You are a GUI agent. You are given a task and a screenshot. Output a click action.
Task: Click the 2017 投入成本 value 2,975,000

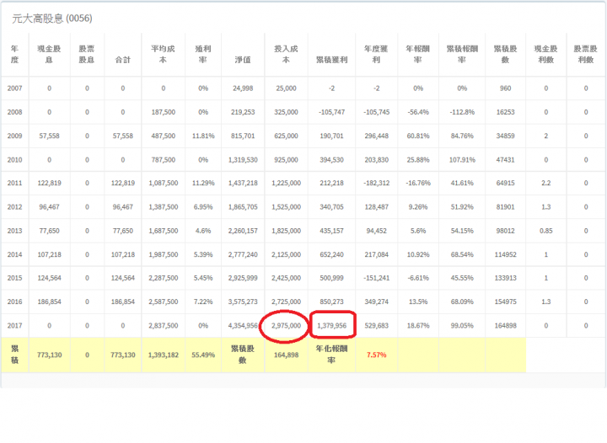pyautogui.click(x=286, y=326)
